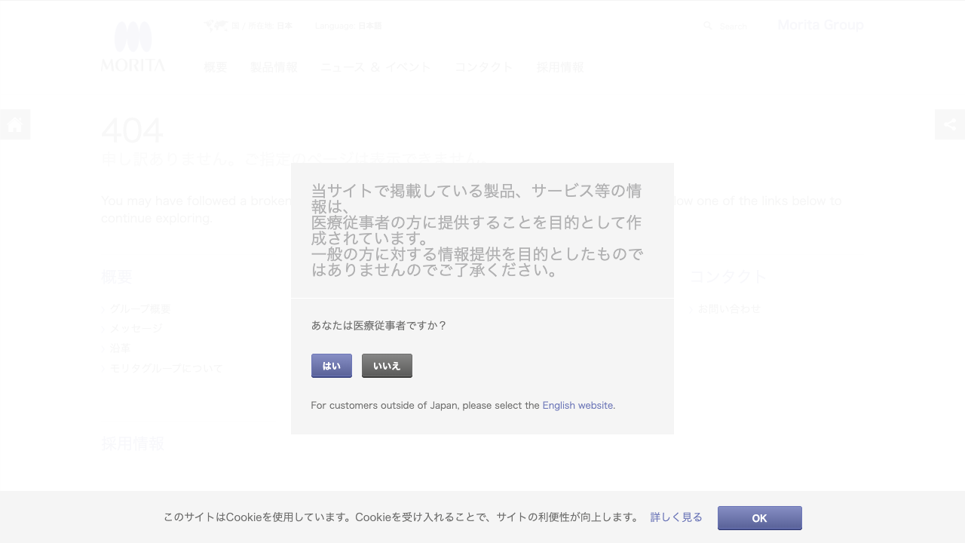Open the 製品情報 navigation menu

[274, 67]
